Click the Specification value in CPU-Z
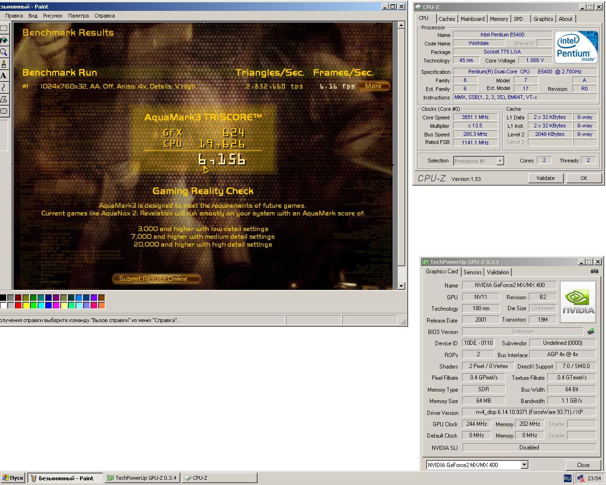The height and width of the screenshot is (485, 606). coord(525,72)
